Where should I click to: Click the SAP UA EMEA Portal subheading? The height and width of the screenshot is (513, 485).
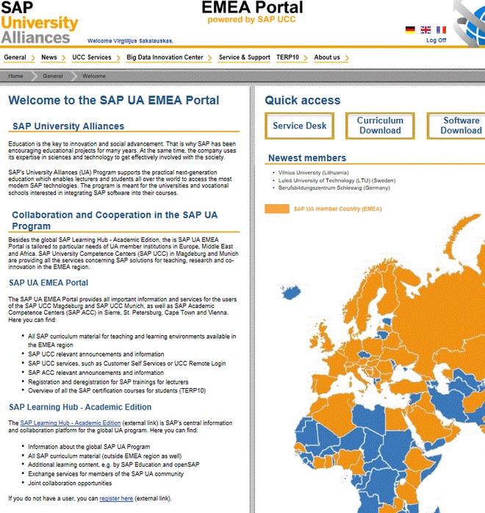point(48,283)
